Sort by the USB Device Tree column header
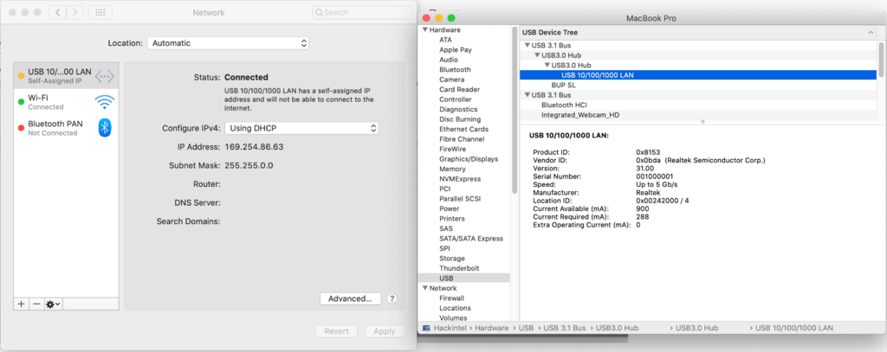 coord(698,33)
